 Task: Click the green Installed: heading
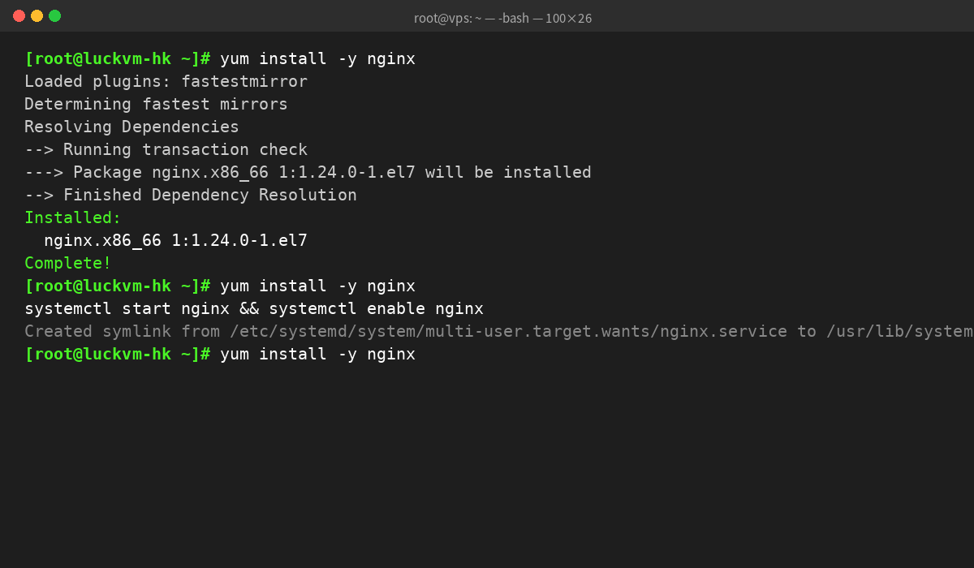[x=73, y=218]
